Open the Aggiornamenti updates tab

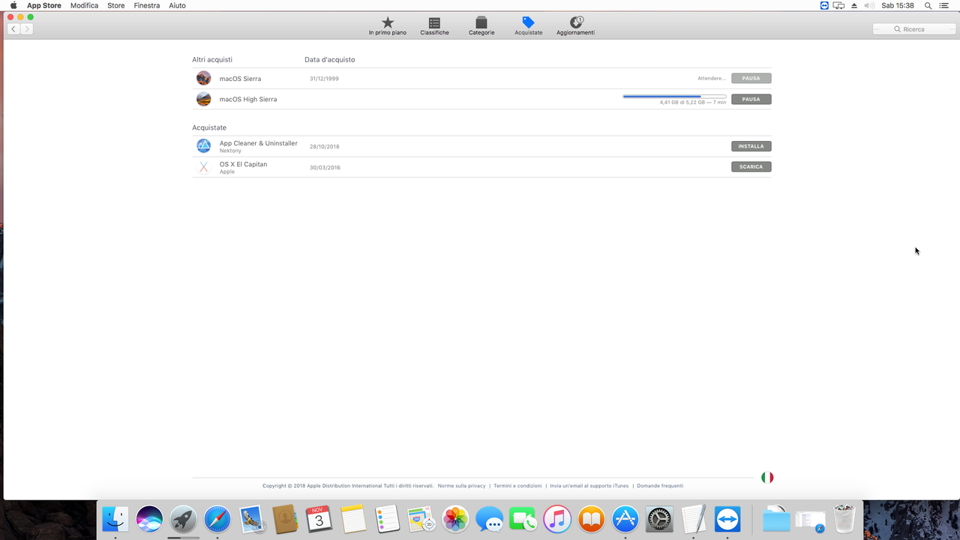tap(575, 26)
